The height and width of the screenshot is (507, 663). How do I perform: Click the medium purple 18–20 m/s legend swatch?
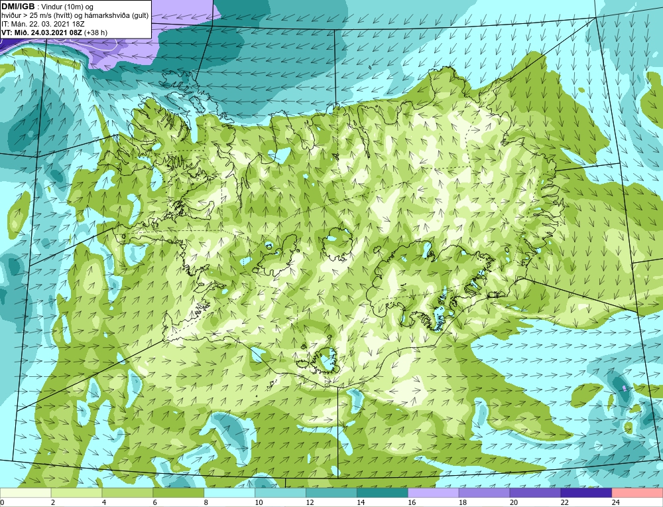[x=484, y=493]
